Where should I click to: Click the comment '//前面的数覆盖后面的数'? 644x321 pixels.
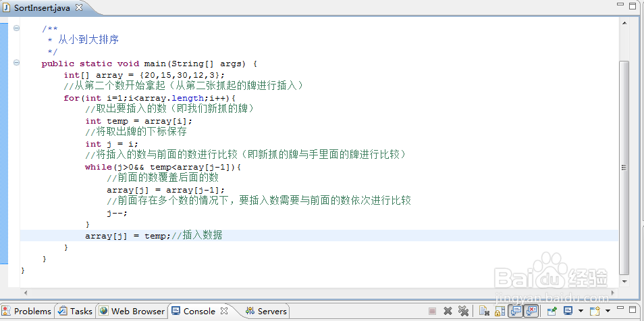[162, 178]
